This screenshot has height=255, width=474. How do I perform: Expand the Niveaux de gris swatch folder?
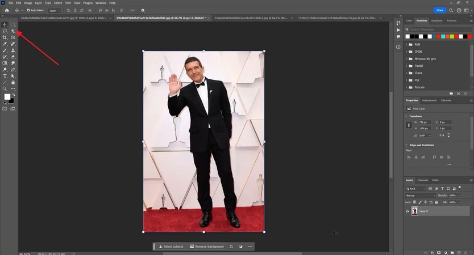(x=406, y=59)
